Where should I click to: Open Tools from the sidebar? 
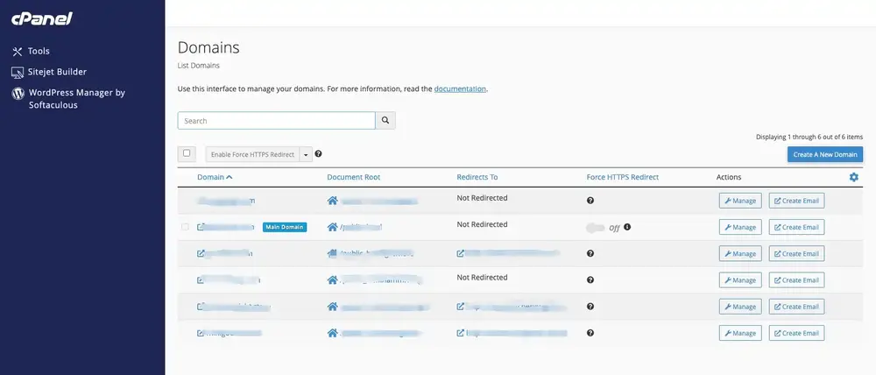[x=31, y=52]
